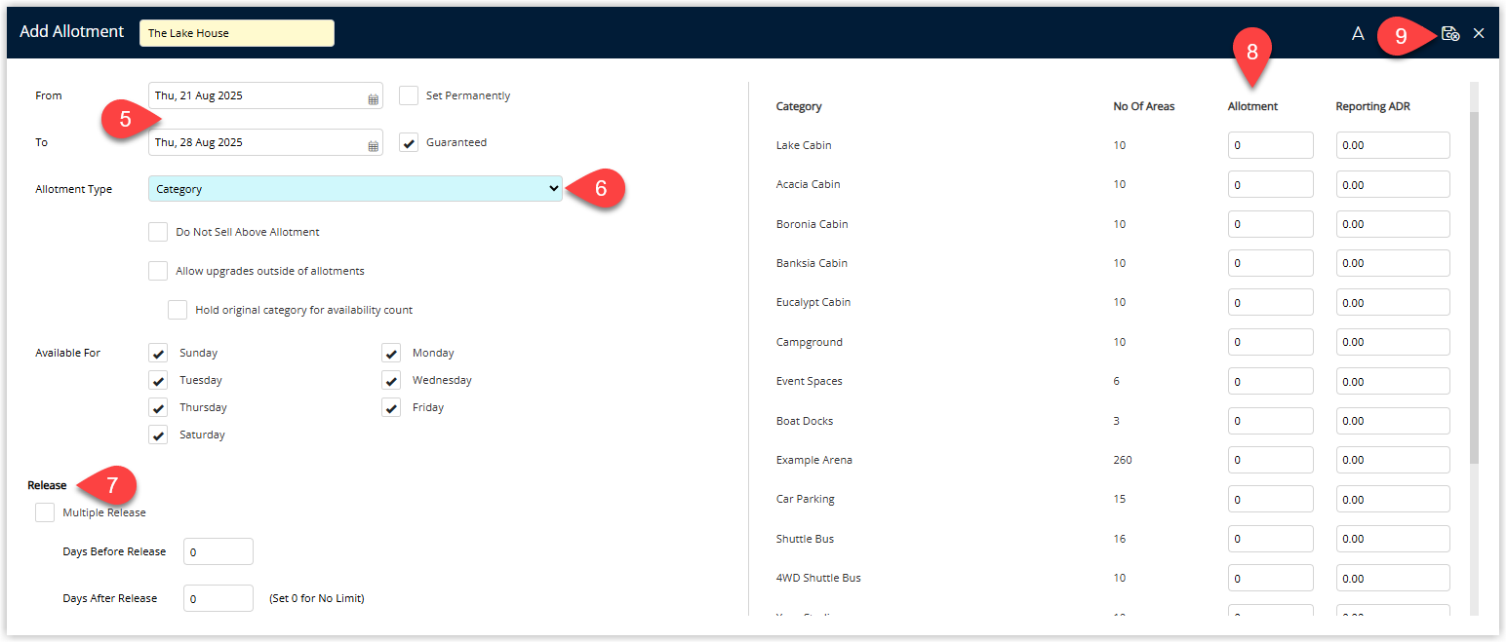
Task: Click Campground Reporting ADR field
Action: click(1393, 342)
